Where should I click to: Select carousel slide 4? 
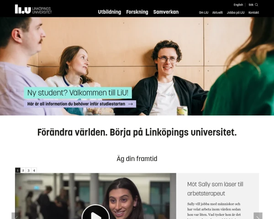pos(34,170)
